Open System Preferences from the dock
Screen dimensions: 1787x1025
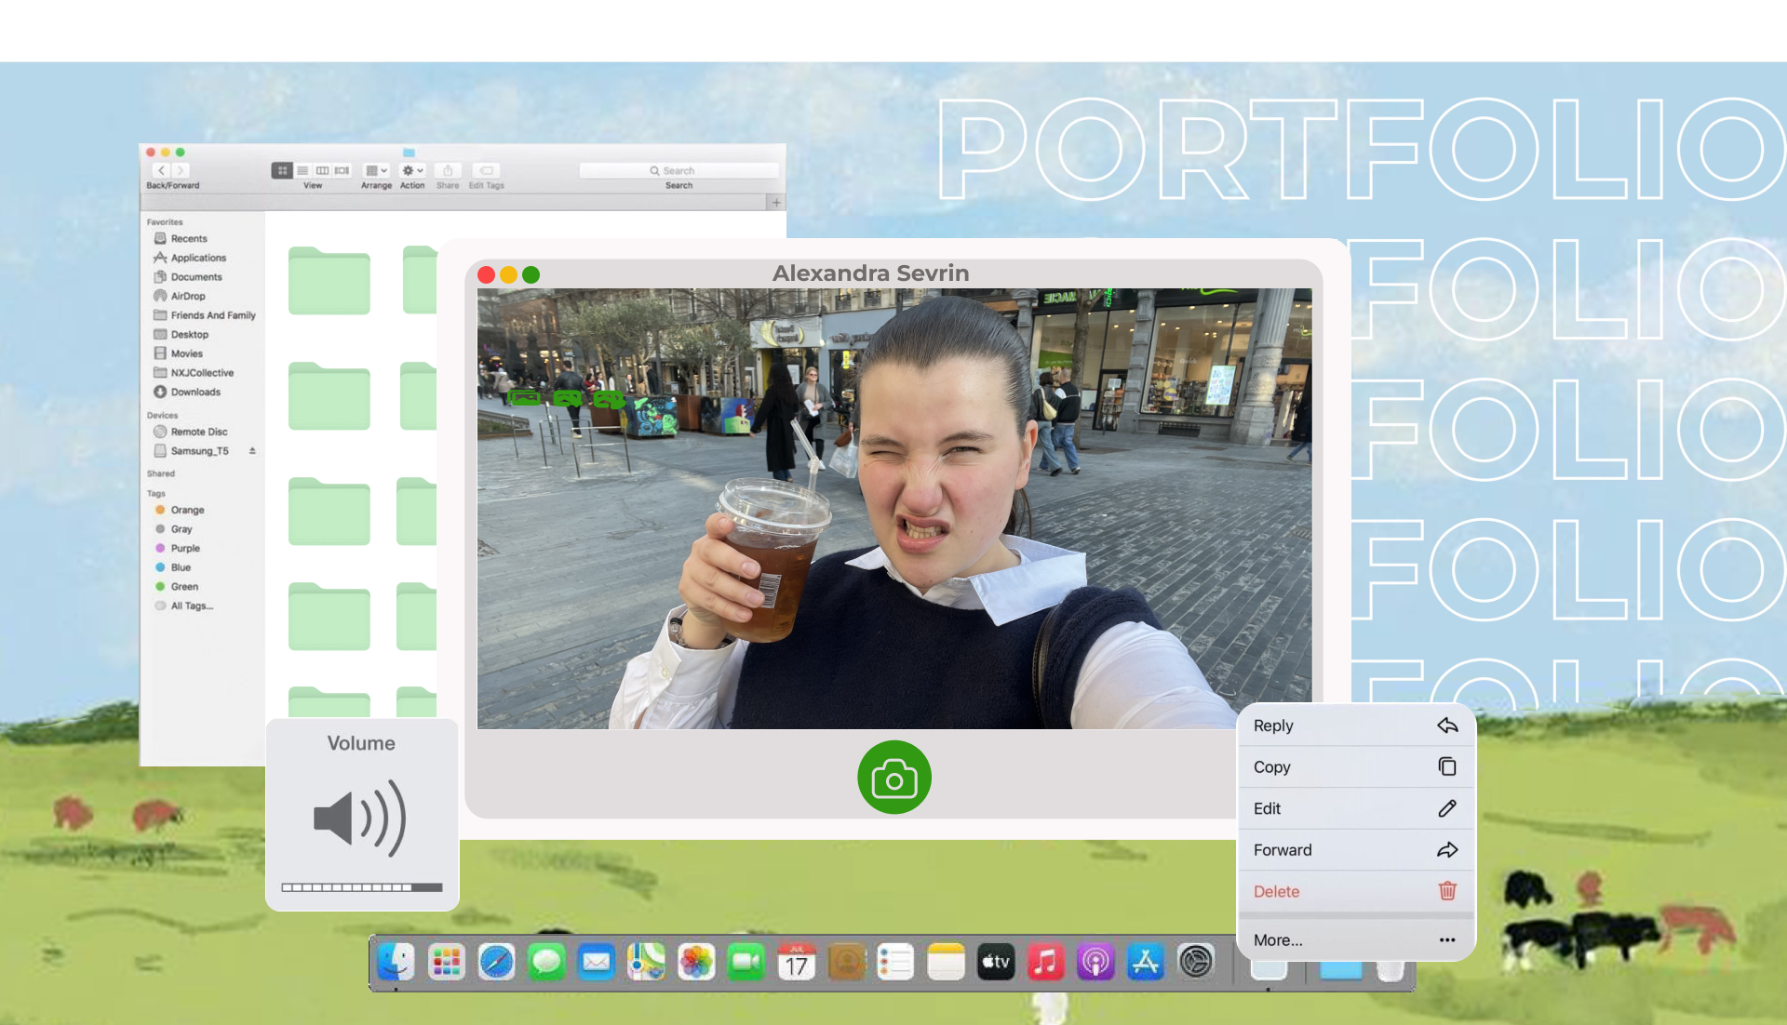(1195, 962)
